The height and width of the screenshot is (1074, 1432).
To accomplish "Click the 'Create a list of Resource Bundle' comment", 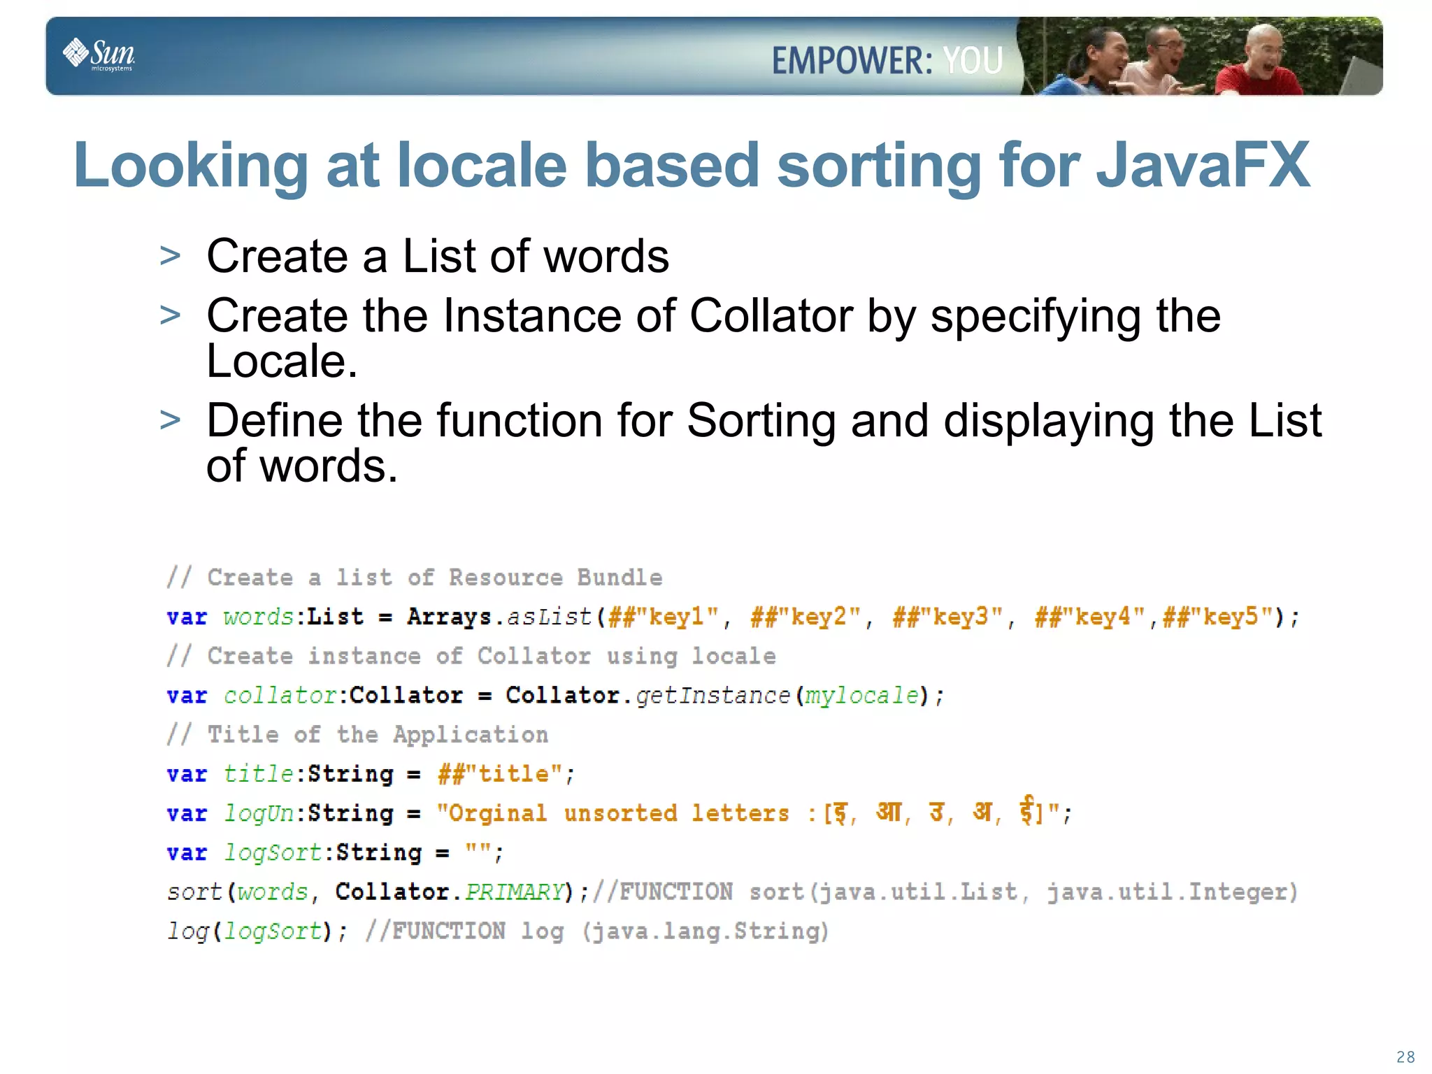I will coord(414,578).
